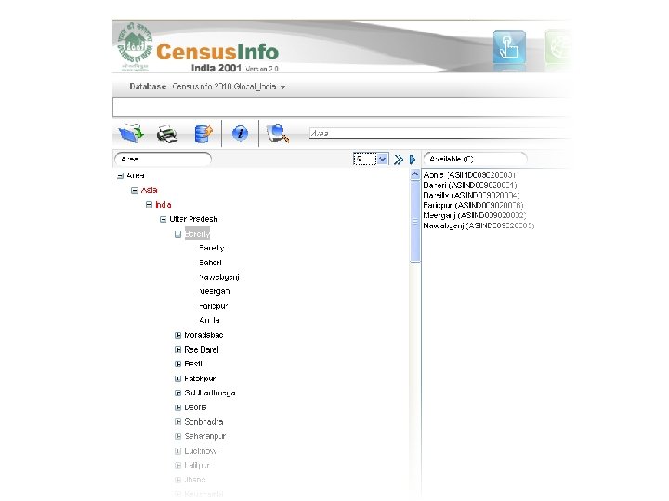Screen dimensions: 669x501
Task: Select Fatehpur in the area tree
Action: [200, 379]
